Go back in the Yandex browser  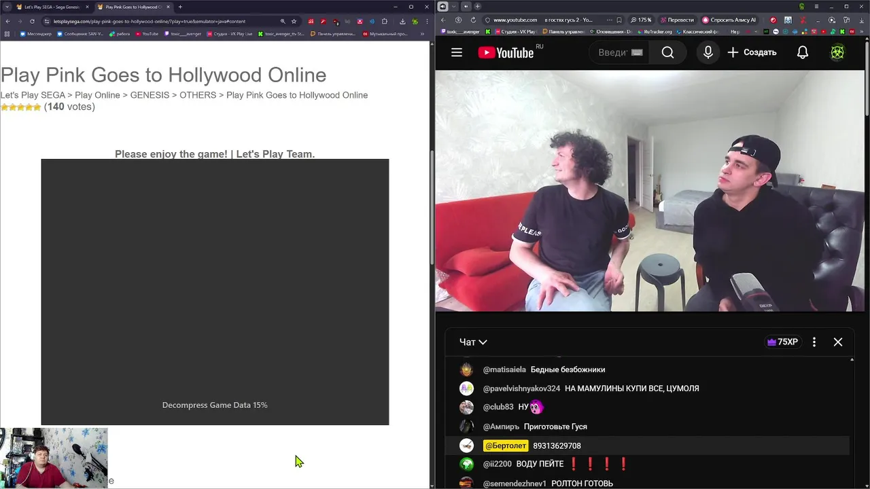click(x=443, y=20)
